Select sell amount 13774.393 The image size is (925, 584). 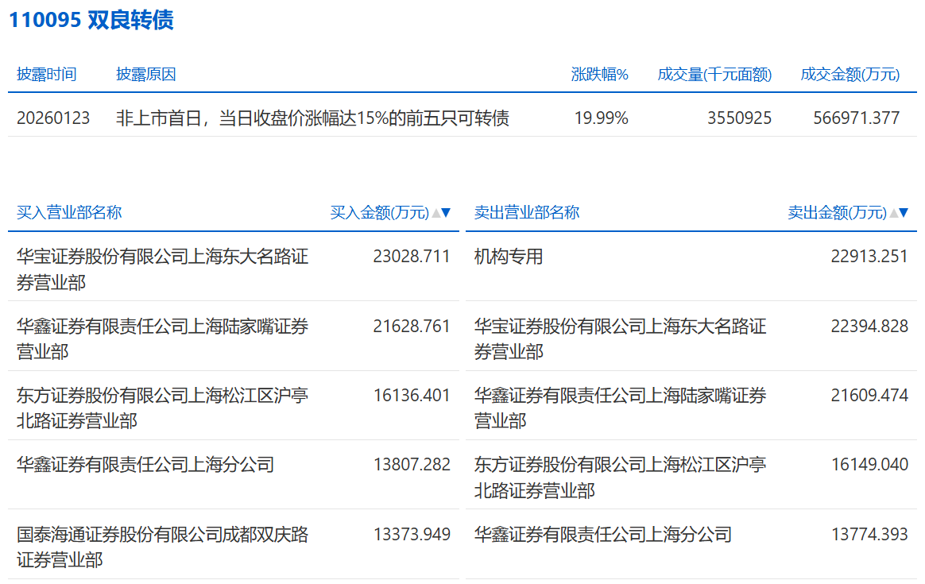pos(869,535)
